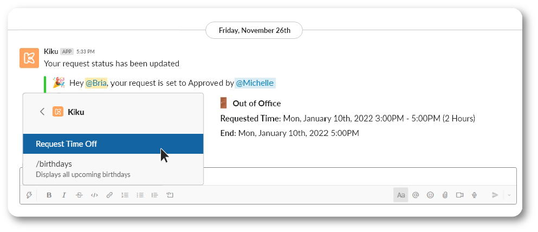Open the emoji picker
538x232 pixels.
click(430, 195)
